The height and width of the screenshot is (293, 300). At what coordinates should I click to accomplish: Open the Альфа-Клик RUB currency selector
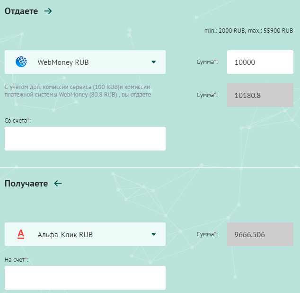(x=85, y=234)
